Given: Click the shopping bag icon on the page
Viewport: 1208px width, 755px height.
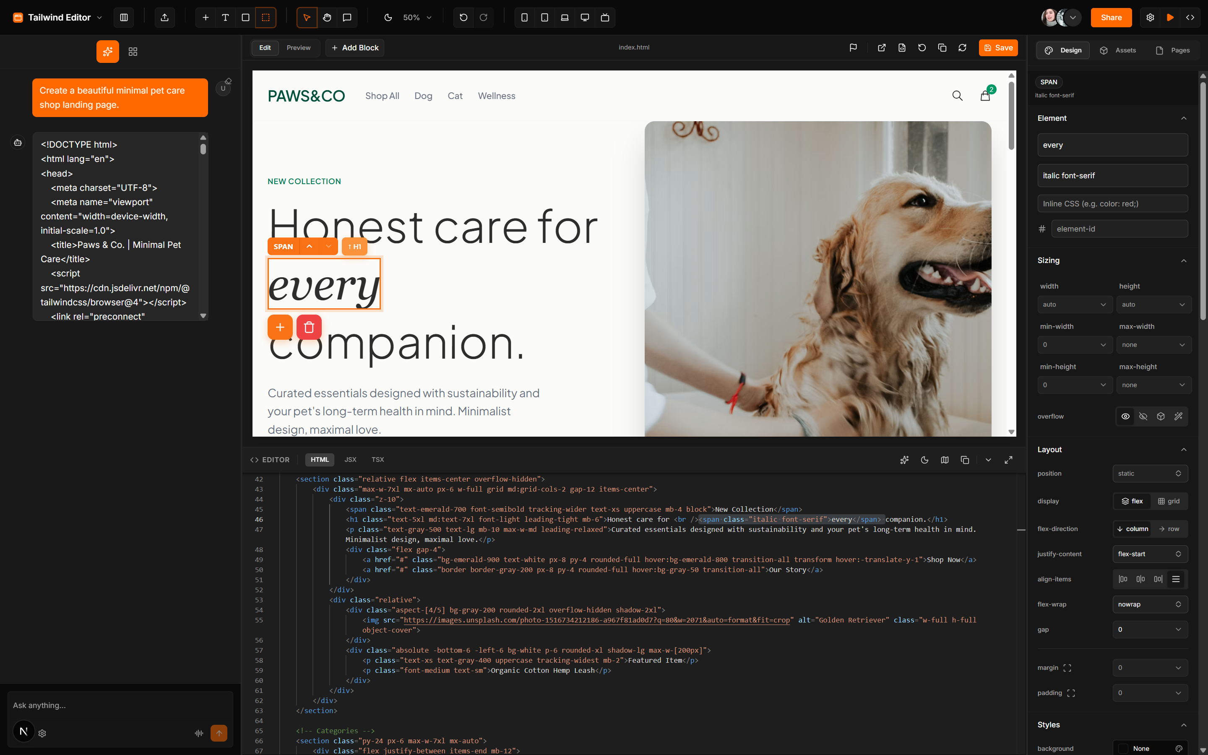Looking at the screenshot, I should (985, 95).
